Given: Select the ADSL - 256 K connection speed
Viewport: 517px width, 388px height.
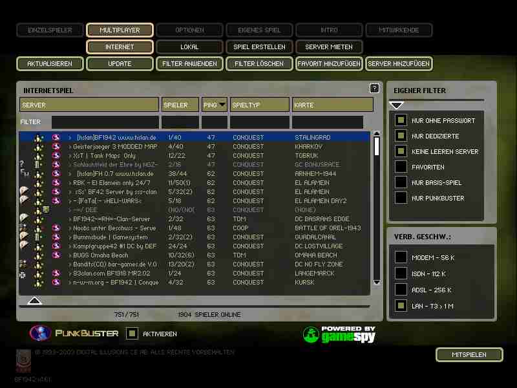Looking at the screenshot, I should 401,290.
